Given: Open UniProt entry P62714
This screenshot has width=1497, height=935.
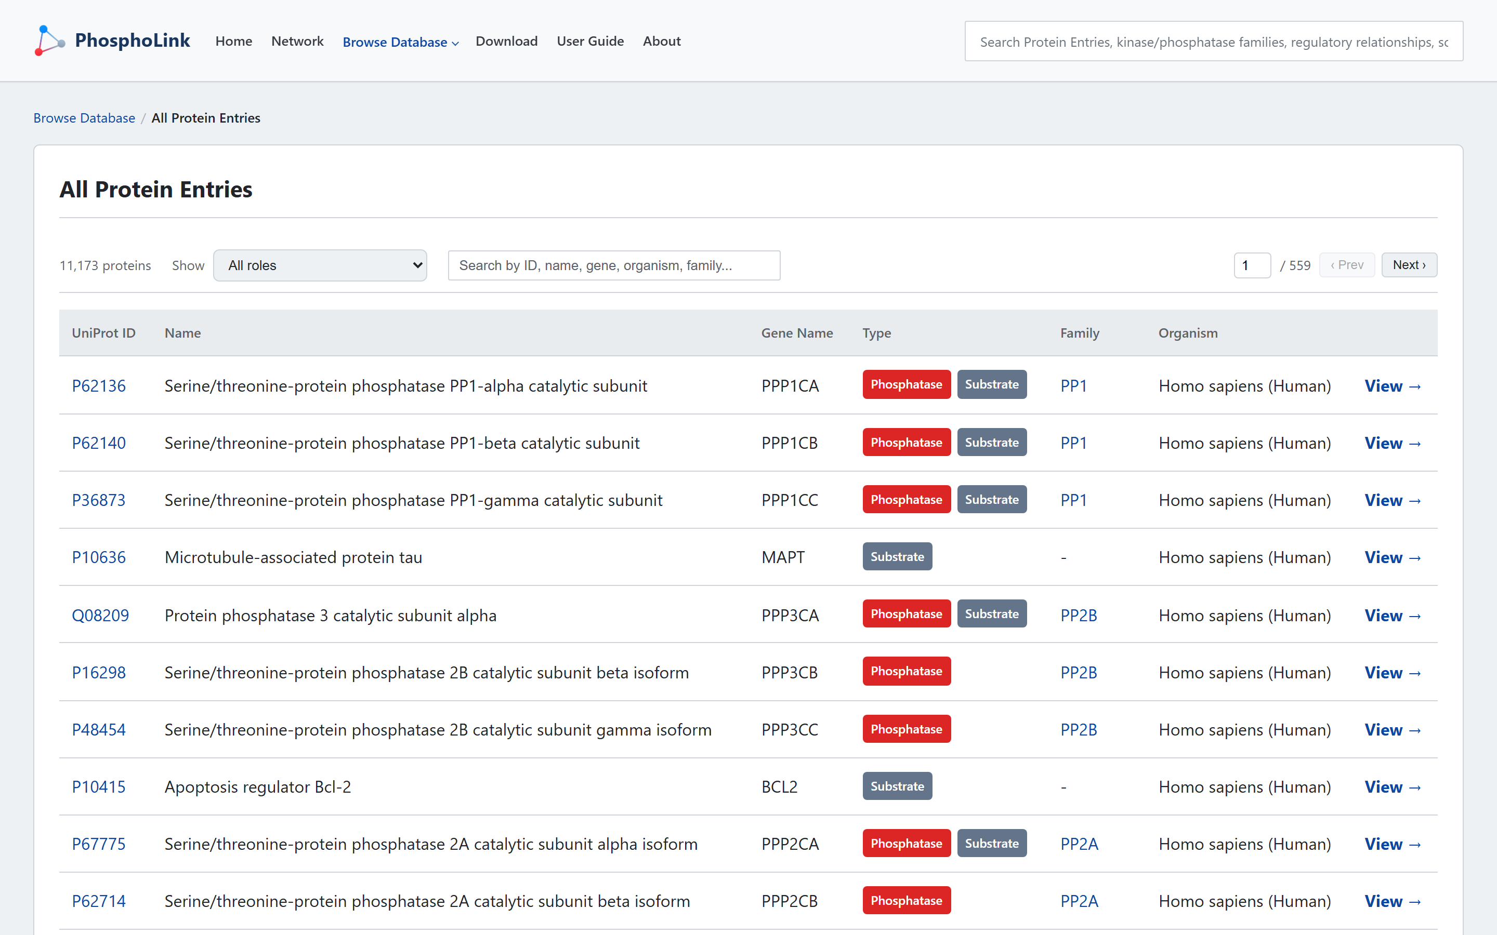Looking at the screenshot, I should [99, 901].
